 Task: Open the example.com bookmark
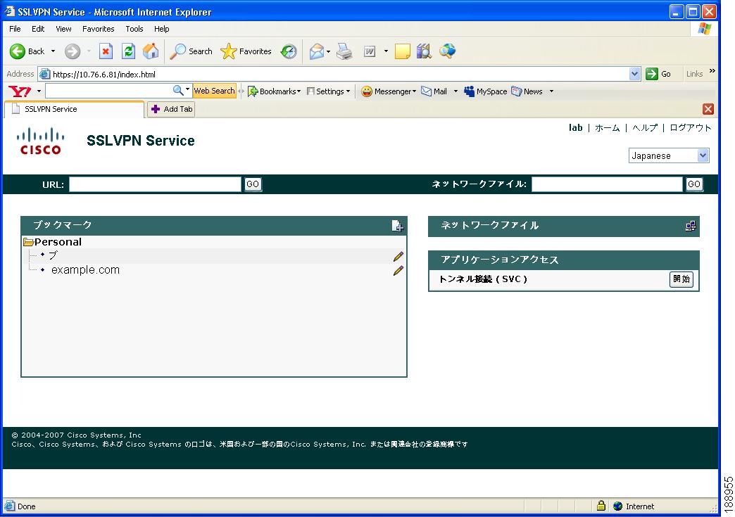(x=85, y=270)
